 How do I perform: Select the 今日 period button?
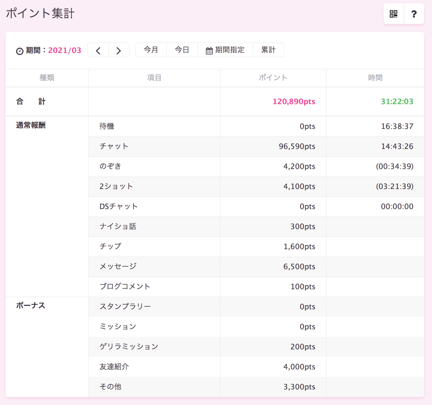[182, 50]
